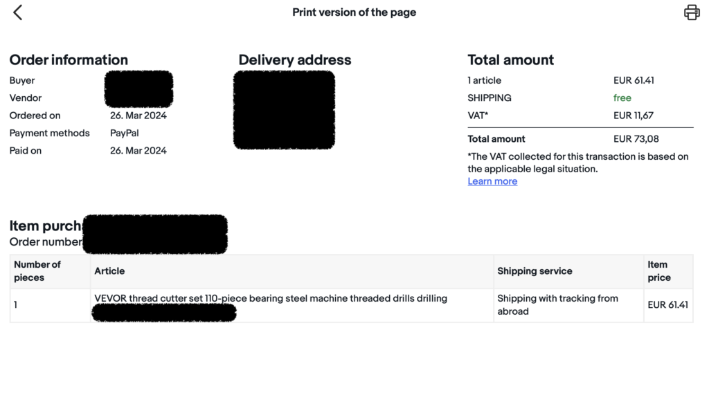
Task: Click the Print version of the page title
Action: [354, 12]
